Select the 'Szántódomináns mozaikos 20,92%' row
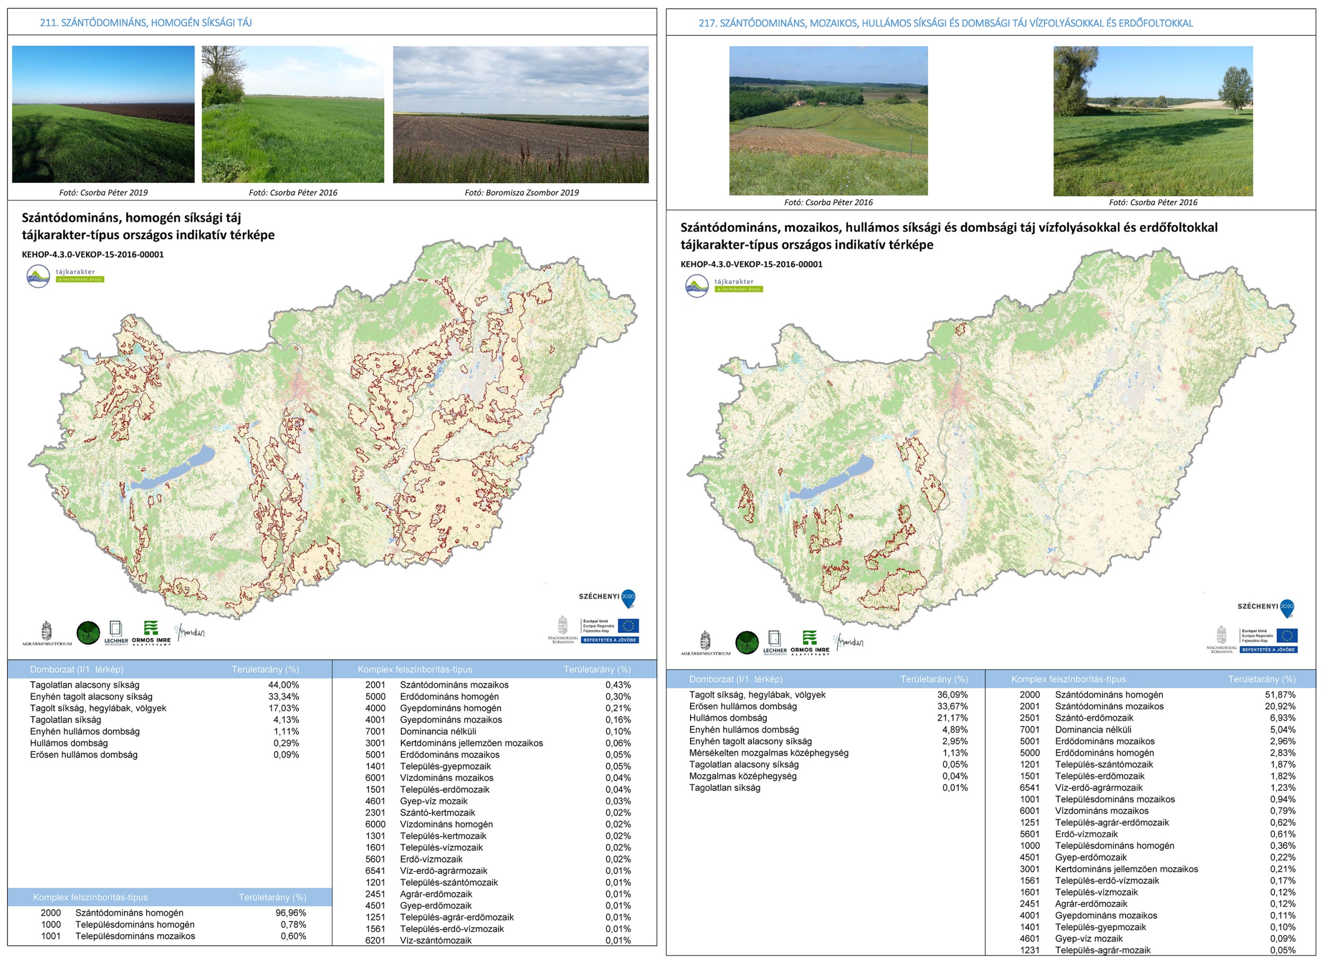Screen dimensions: 1325x965 point(1158,707)
